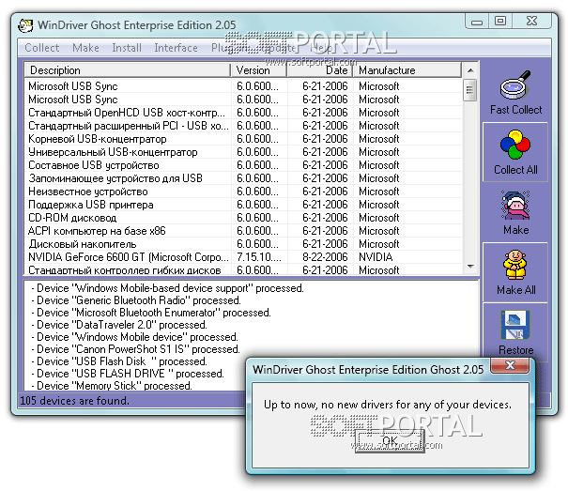This screenshot has width=568, height=491.
Task: Click the Fast Collect magnifier icon
Action: [515, 85]
